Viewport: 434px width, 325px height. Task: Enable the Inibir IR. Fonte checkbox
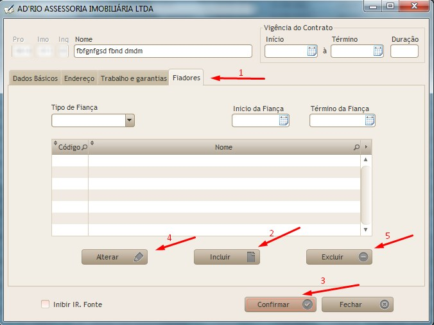45,304
